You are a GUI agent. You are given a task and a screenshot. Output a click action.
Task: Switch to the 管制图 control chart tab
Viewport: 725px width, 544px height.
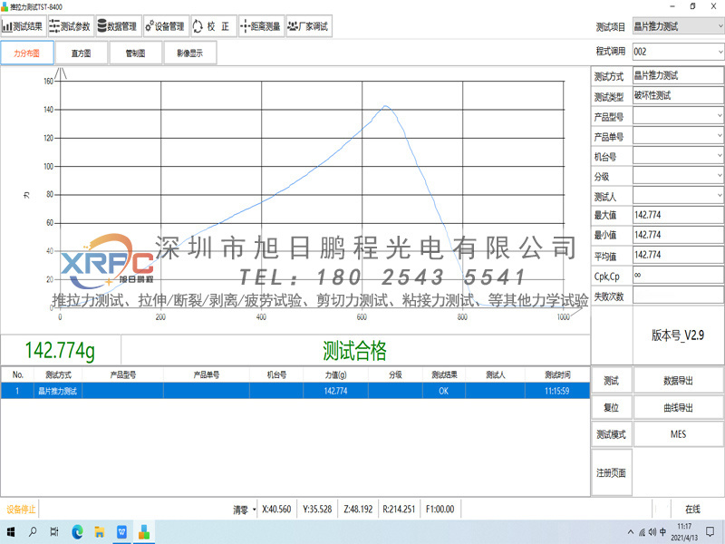[135, 53]
